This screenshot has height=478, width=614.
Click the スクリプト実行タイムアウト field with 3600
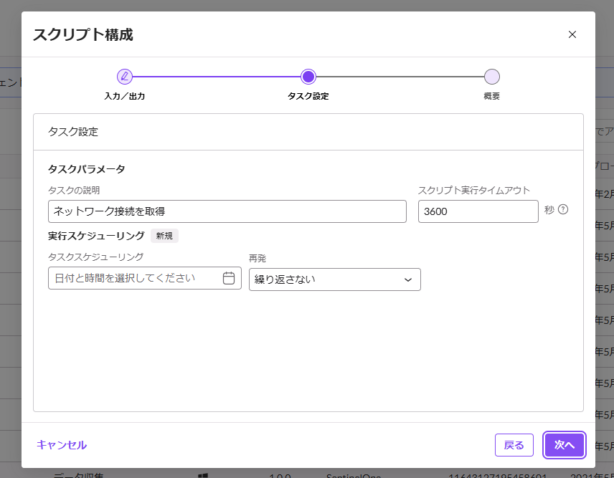point(478,211)
